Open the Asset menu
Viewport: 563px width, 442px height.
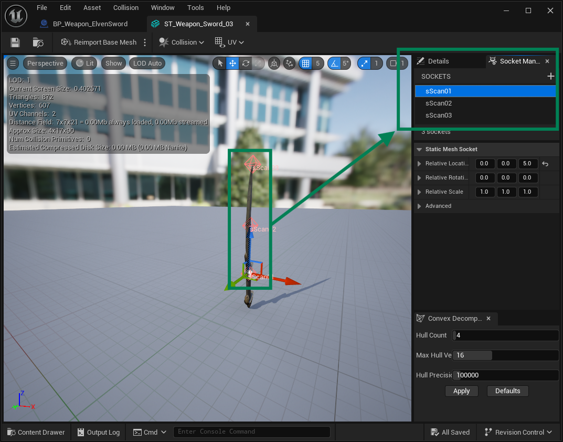[x=92, y=8]
